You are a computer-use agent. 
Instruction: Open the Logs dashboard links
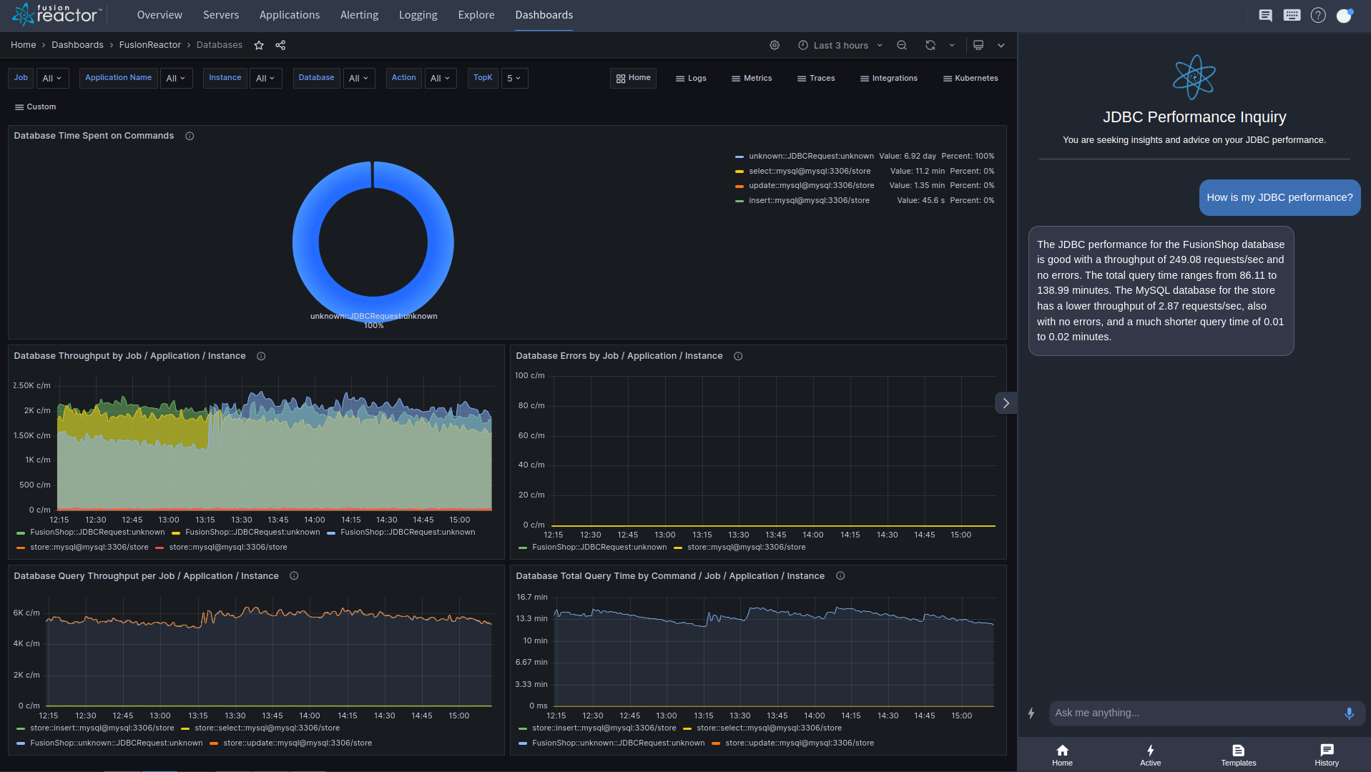click(x=691, y=79)
